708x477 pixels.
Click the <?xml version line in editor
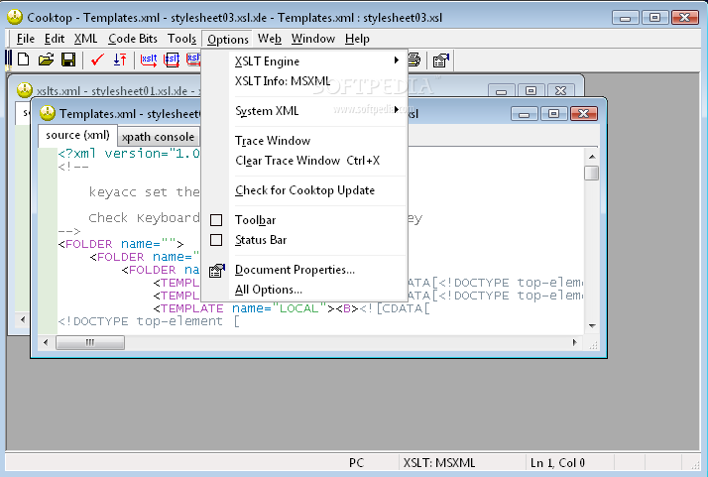[129, 154]
